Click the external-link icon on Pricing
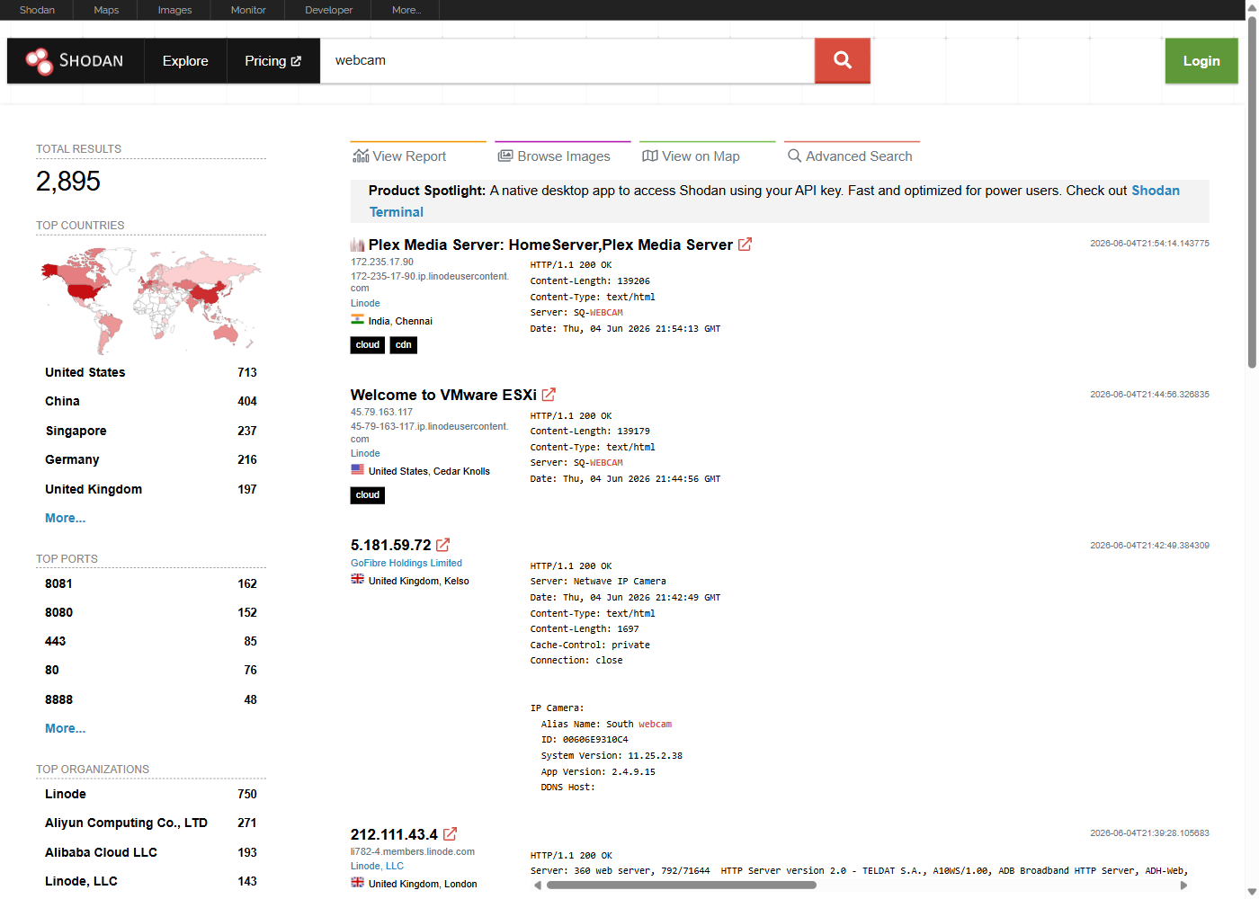This screenshot has width=1259, height=899. coord(296,61)
